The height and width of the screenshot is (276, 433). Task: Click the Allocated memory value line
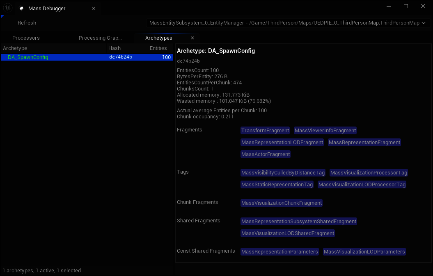click(x=213, y=95)
